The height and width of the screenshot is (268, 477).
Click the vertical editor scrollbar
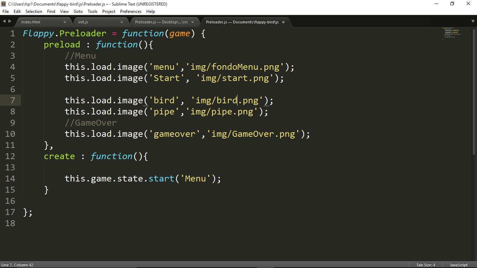point(474,91)
